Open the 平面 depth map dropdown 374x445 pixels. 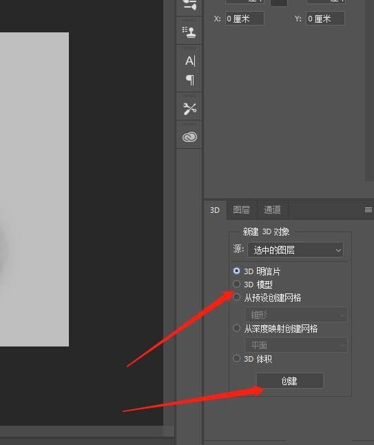pyautogui.click(x=296, y=345)
